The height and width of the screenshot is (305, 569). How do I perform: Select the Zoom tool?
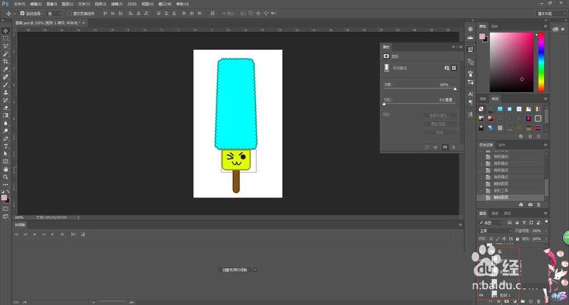click(x=6, y=177)
